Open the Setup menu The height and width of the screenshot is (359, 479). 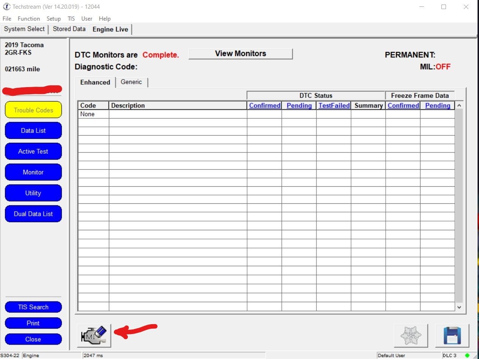pos(54,19)
